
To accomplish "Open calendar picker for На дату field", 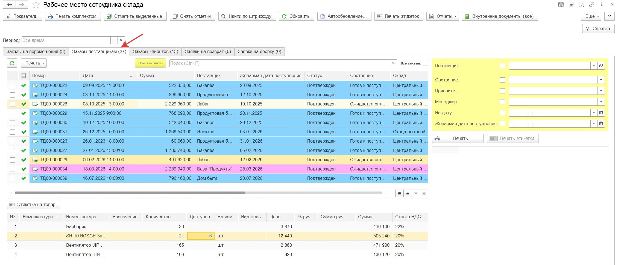I will click(601, 113).
